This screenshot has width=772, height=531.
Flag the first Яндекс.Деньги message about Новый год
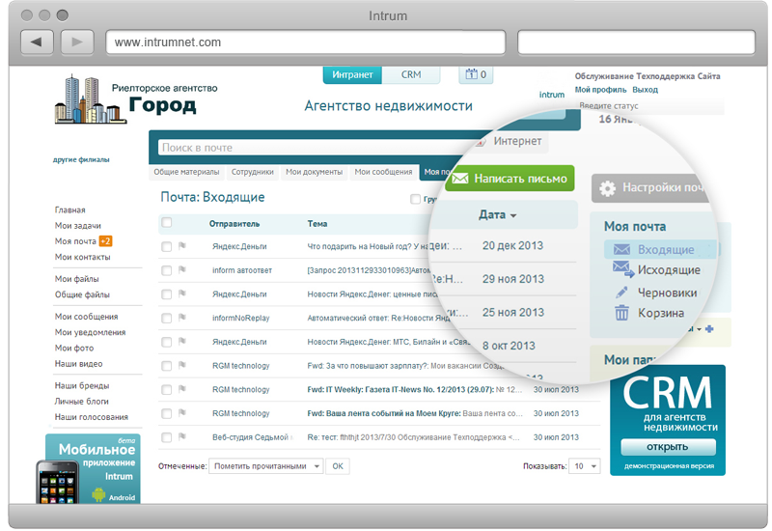tap(182, 245)
